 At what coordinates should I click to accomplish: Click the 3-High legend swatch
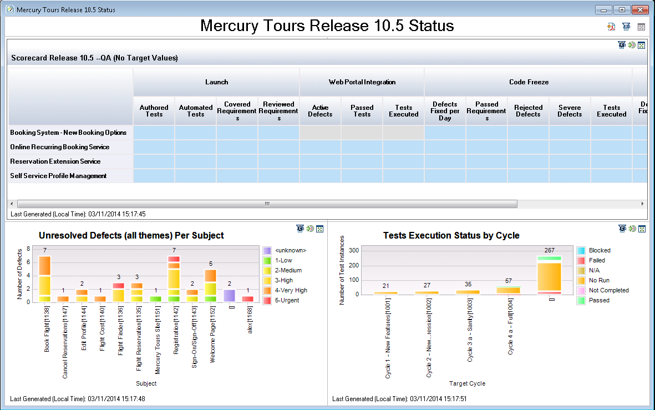click(267, 280)
